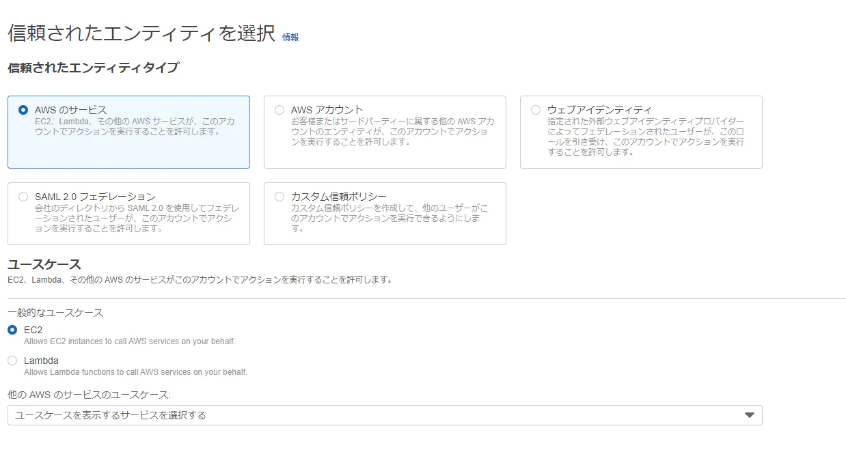The width and height of the screenshot is (846, 450).
Task: Click the ユースケース section heading
Action: (44, 264)
